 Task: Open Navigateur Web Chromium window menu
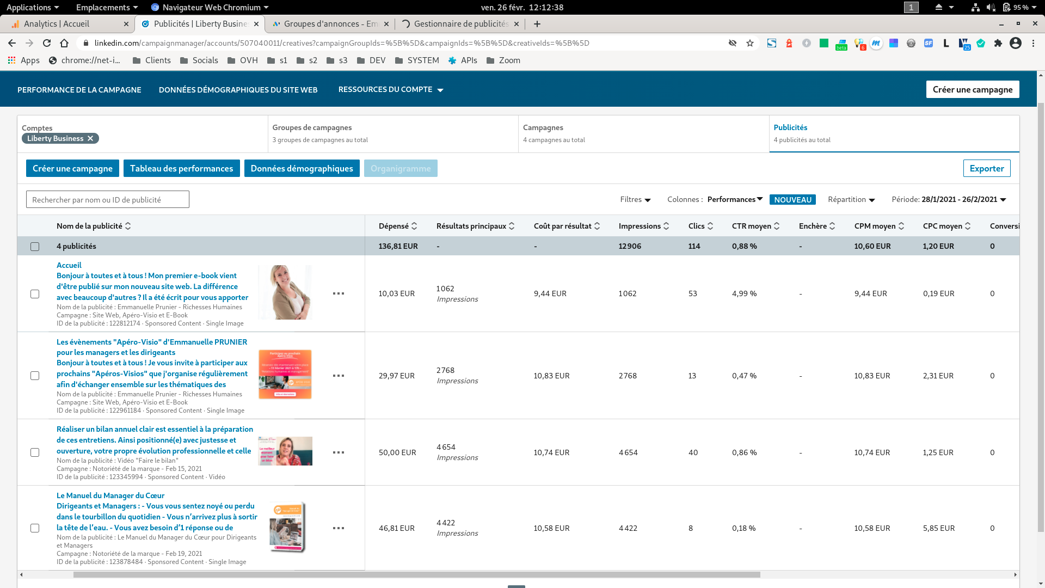[x=210, y=7]
